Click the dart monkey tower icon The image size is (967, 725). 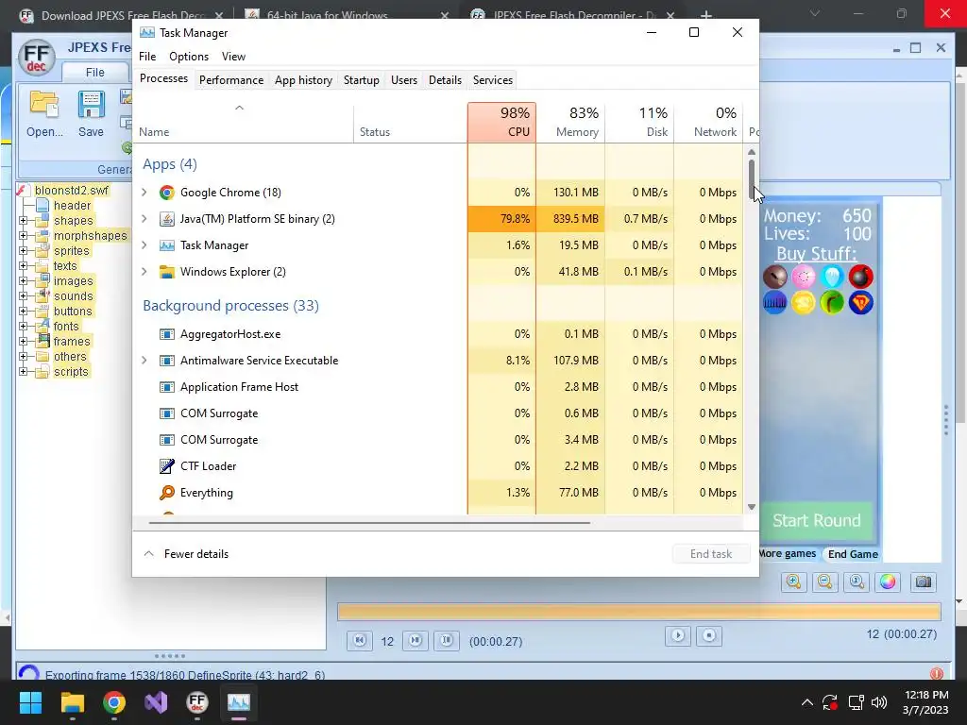point(774,277)
